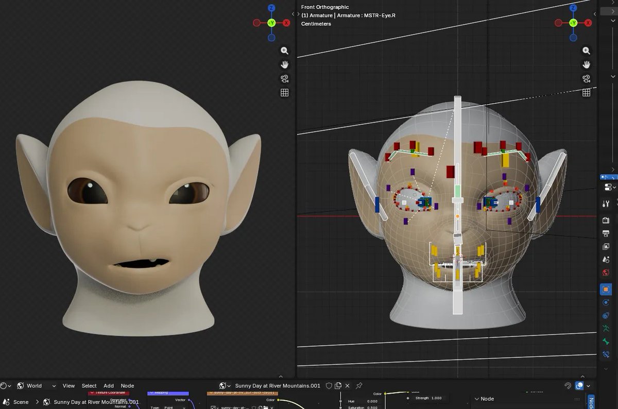The width and height of the screenshot is (618, 409).
Task: Browse world datablock dropdown
Action: [x=225, y=385]
